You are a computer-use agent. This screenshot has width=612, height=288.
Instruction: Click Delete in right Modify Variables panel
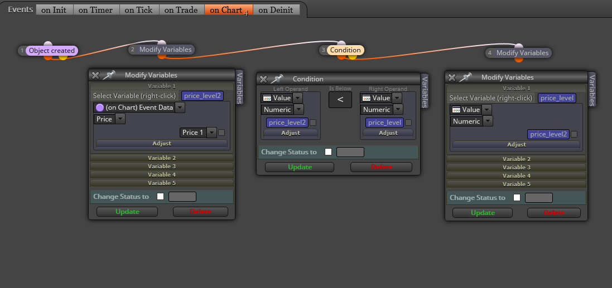(554, 213)
